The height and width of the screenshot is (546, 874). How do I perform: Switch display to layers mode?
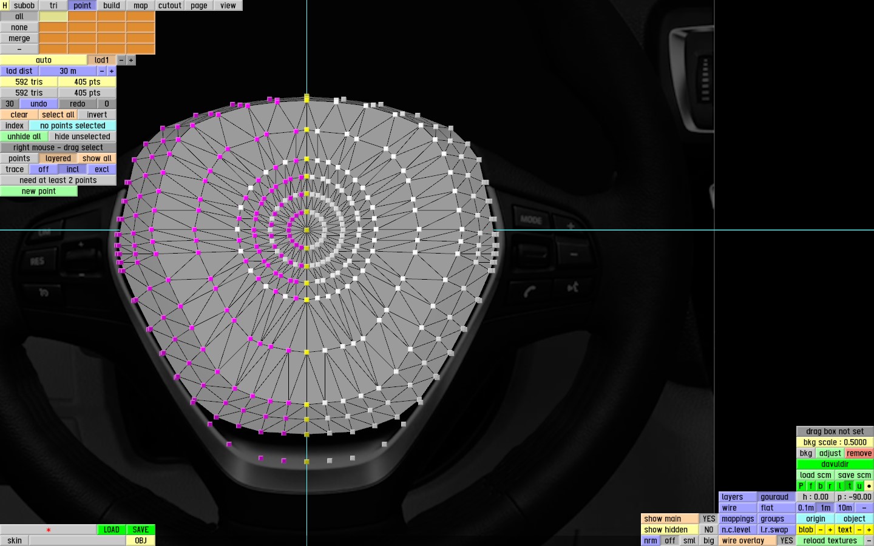pyautogui.click(x=738, y=497)
